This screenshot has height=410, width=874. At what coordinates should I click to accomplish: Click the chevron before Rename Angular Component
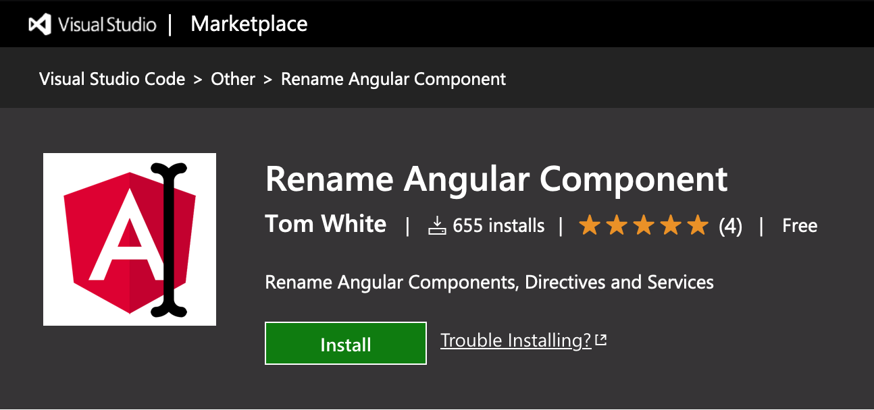pos(269,79)
